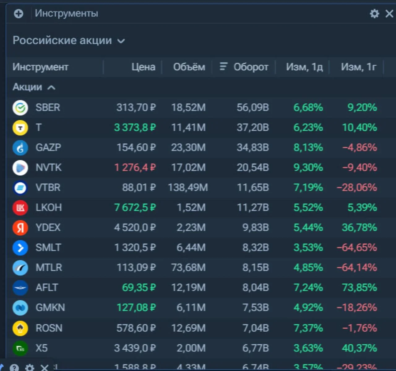
Task: Select the volume value 23,30M
Action: coord(188,147)
